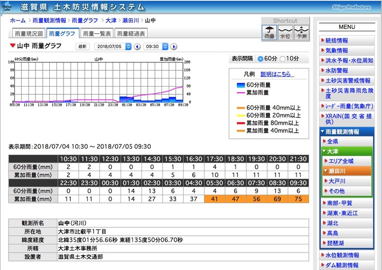Click the 01:30 table column header
The width and height of the screenshot is (382, 270).
coord(131,183)
